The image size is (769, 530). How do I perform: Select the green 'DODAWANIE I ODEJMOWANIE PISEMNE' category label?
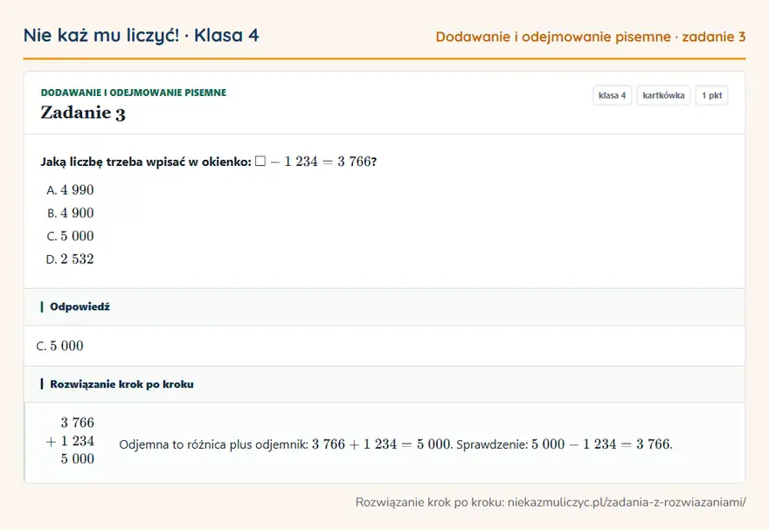pos(134,93)
